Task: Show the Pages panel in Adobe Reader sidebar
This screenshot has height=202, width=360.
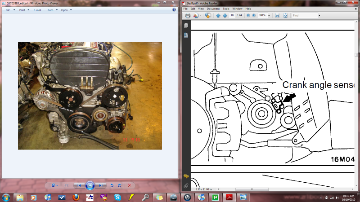Action: 186,25
